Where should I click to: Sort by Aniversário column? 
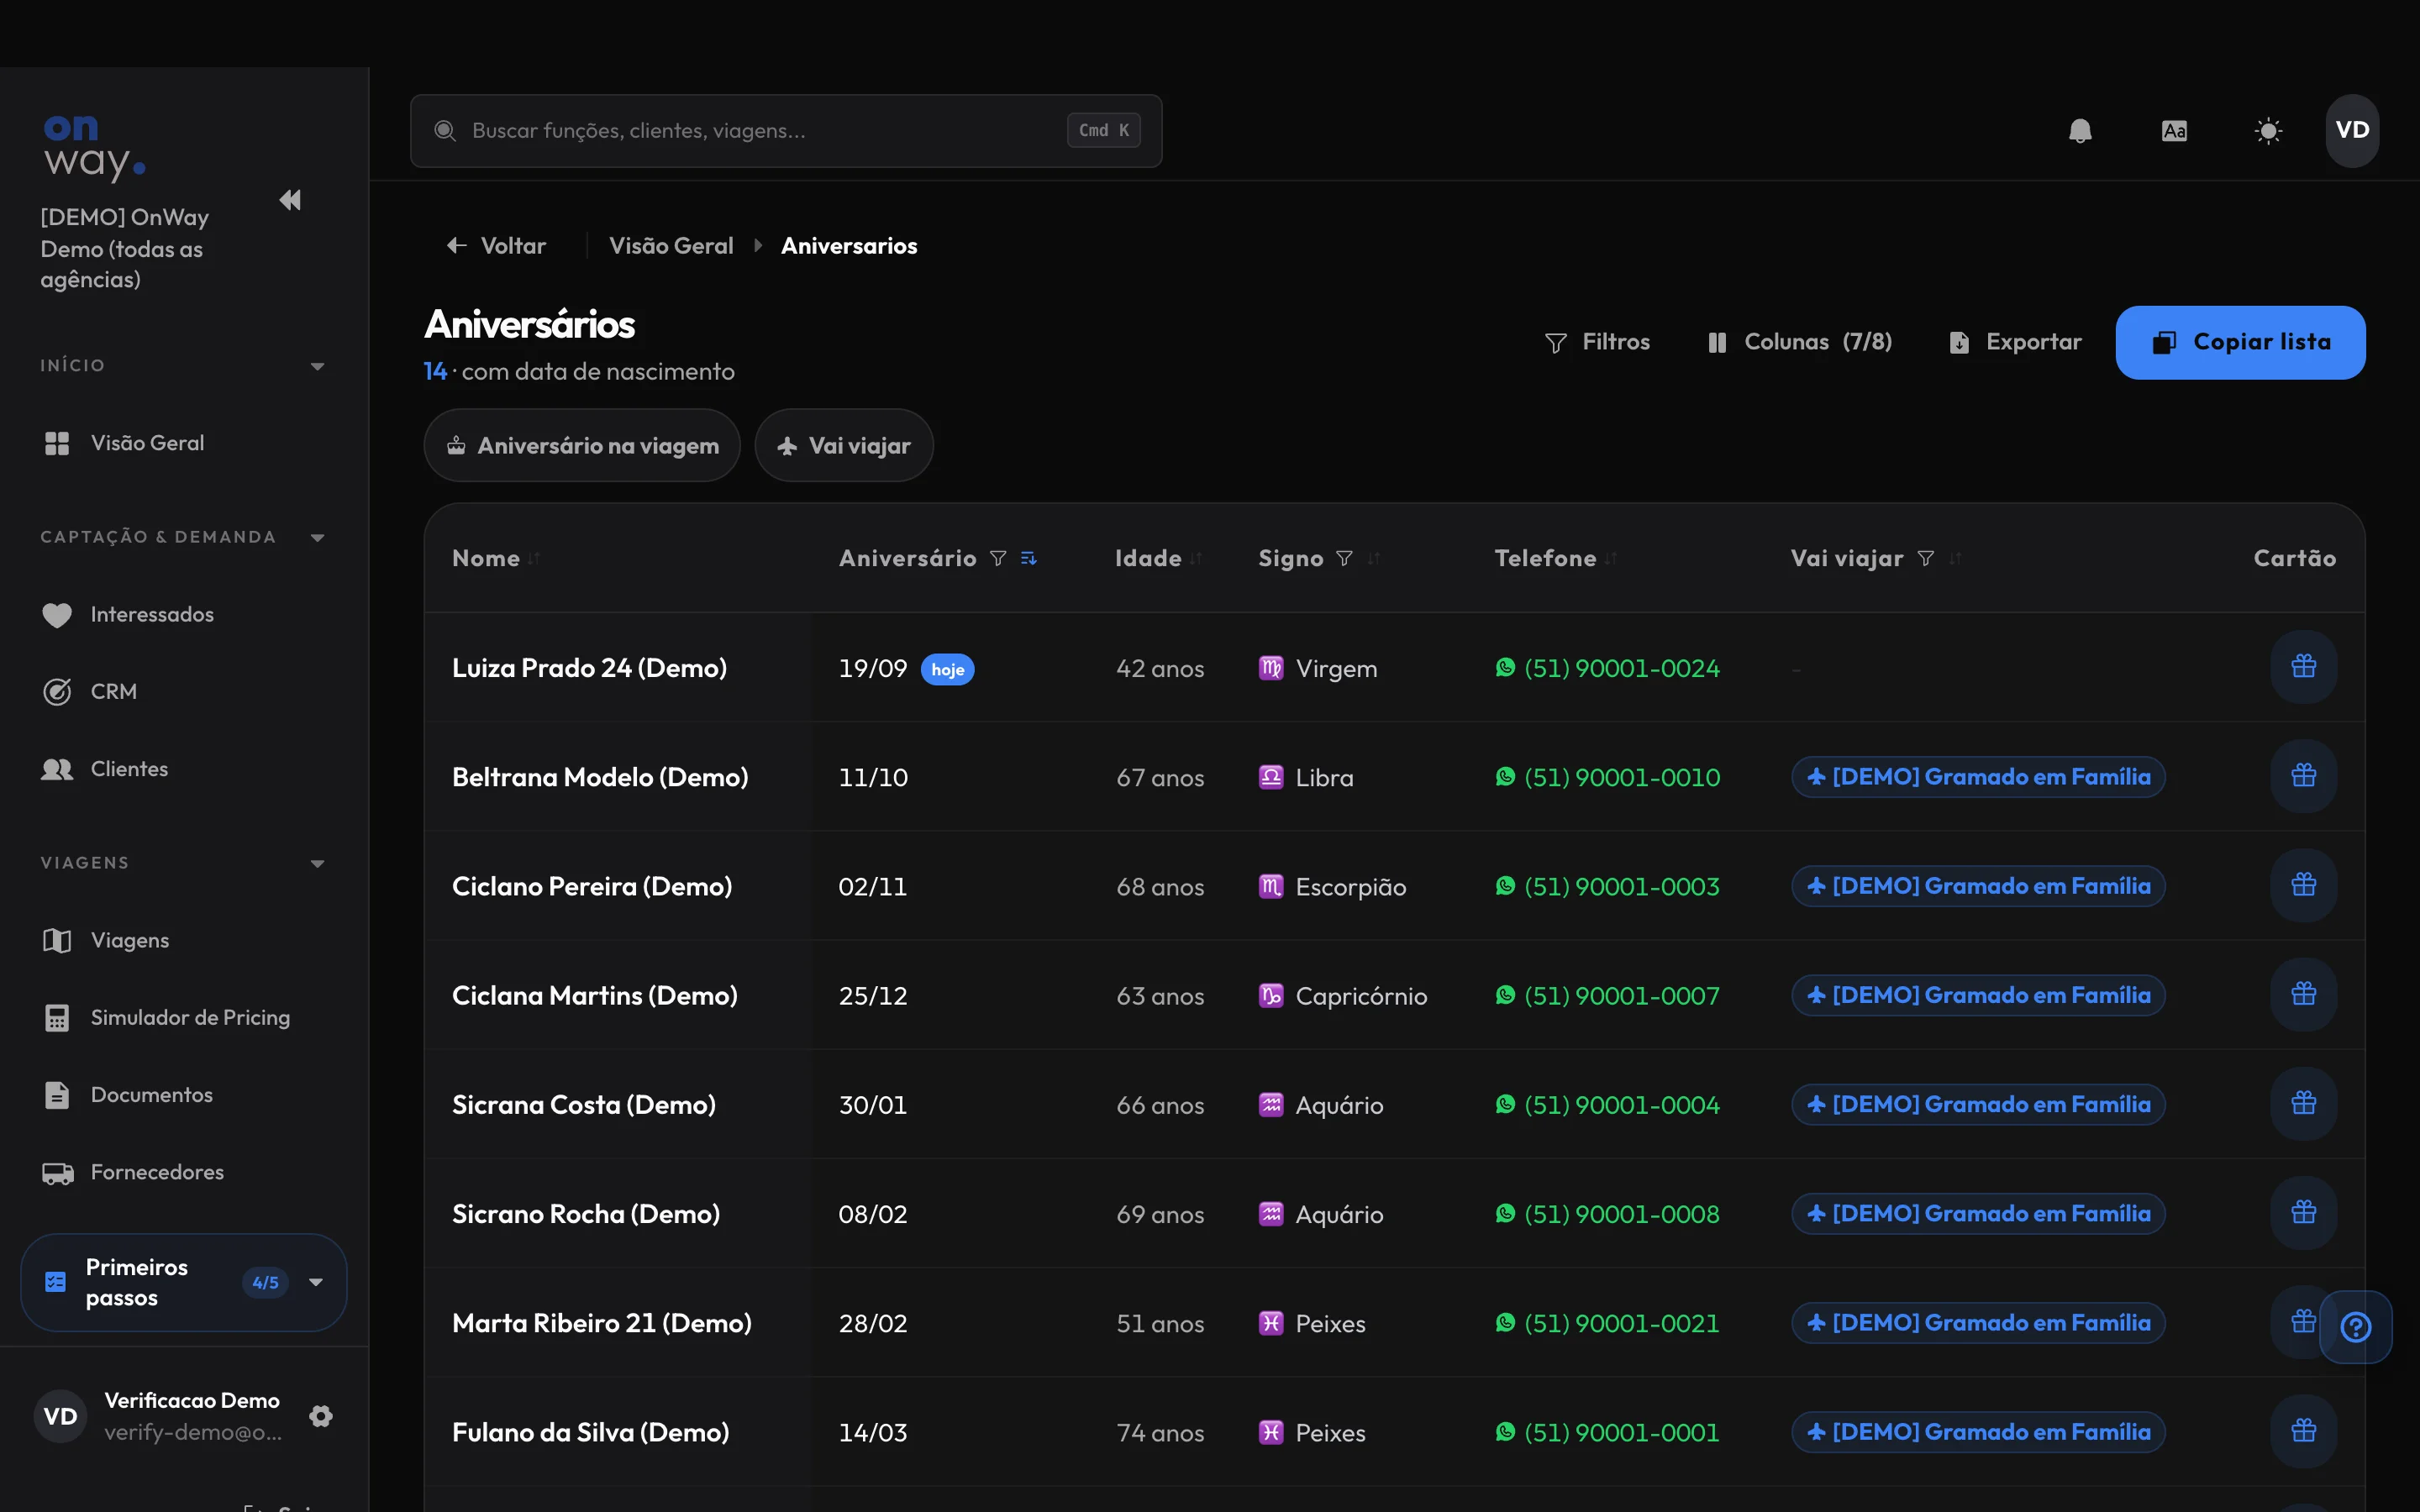click(x=1028, y=558)
